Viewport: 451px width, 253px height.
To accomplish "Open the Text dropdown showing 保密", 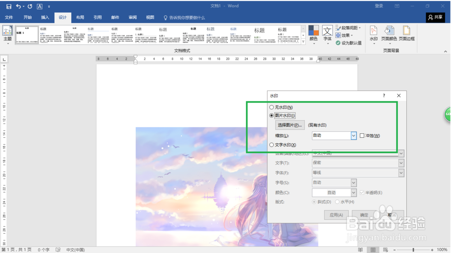I will coord(401,163).
